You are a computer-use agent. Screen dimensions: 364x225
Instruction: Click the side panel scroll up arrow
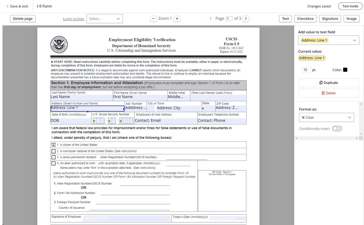click(x=361, y=104)
